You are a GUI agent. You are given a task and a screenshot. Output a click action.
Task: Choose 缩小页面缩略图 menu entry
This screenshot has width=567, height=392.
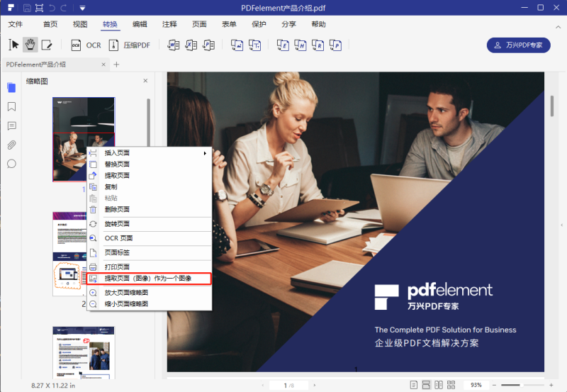point(149,304)
